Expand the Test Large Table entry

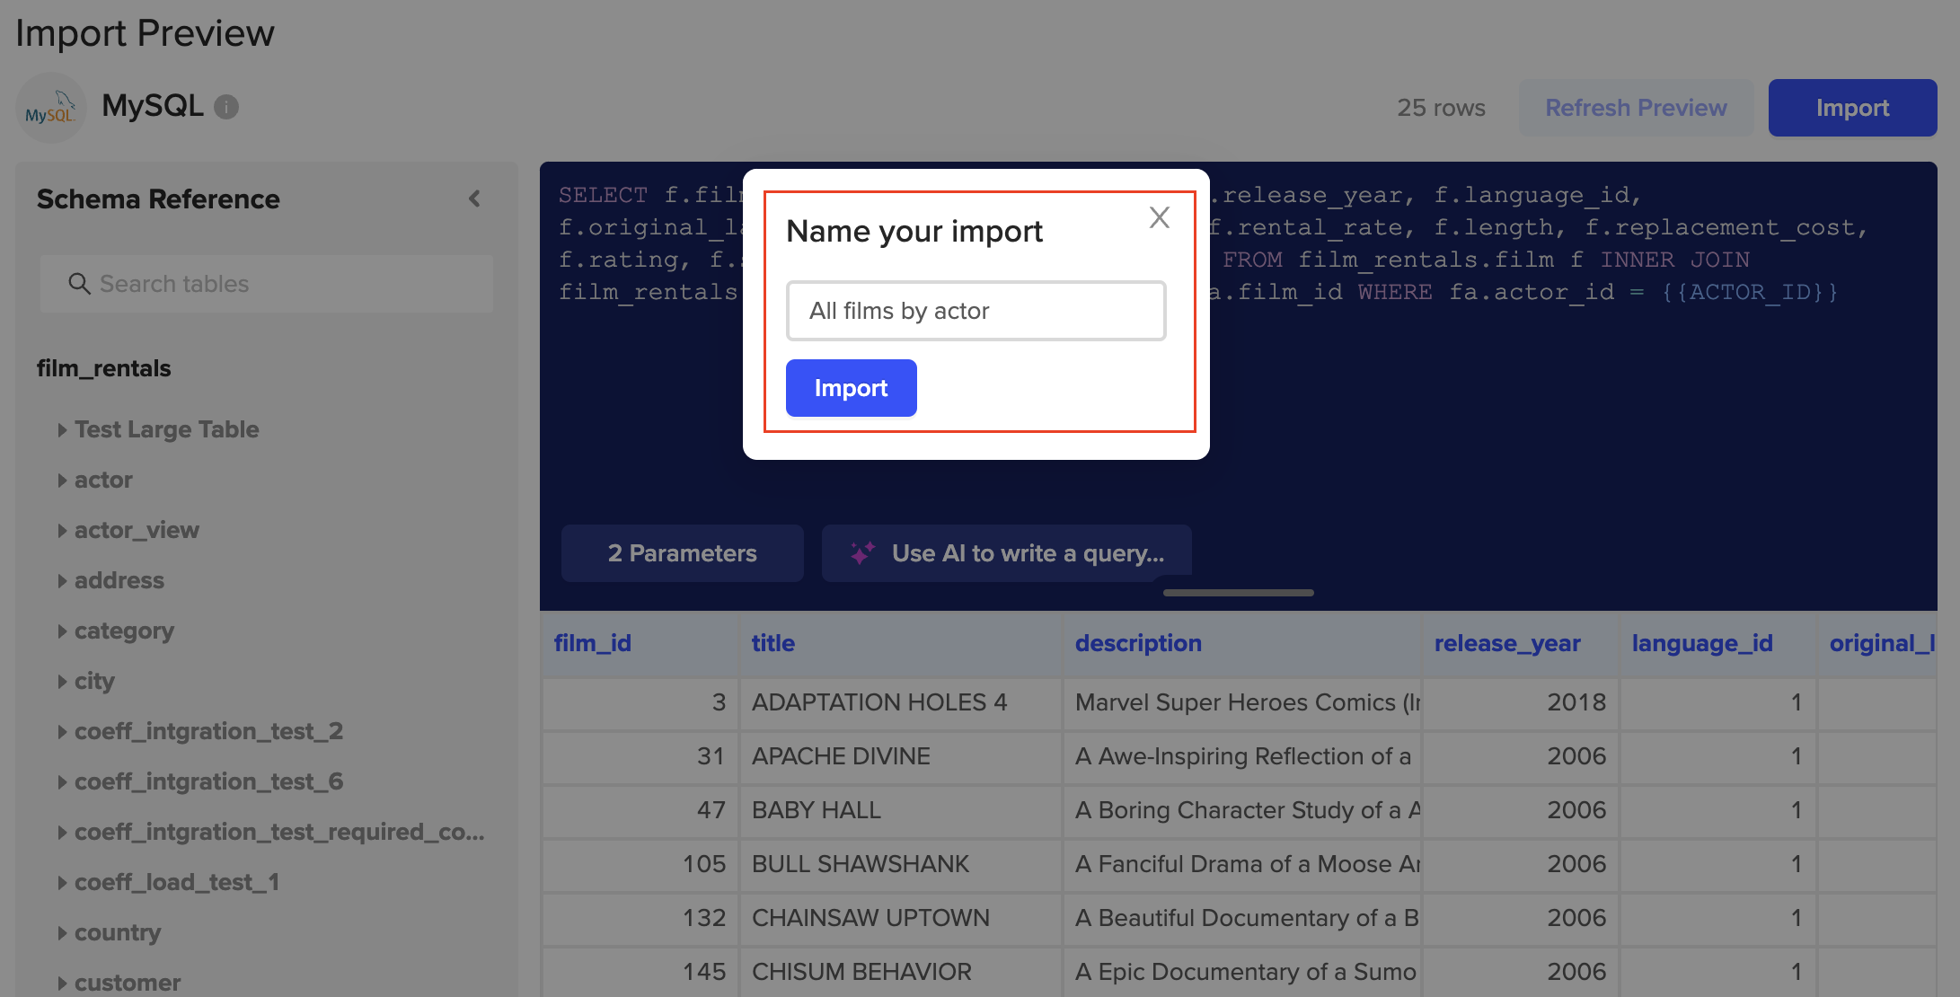(x=62, y=430)
